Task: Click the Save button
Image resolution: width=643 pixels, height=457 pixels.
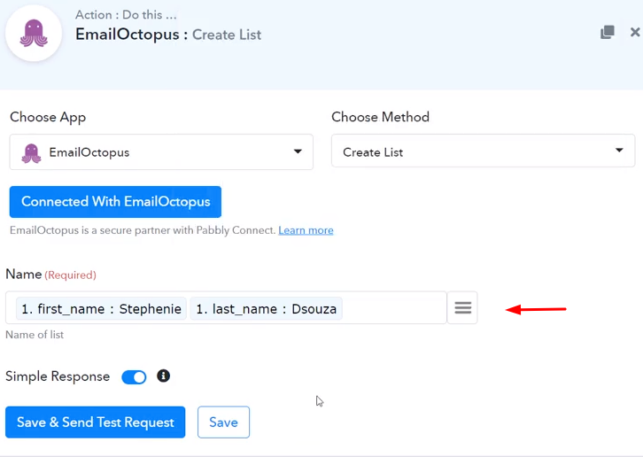Action: 223,422
